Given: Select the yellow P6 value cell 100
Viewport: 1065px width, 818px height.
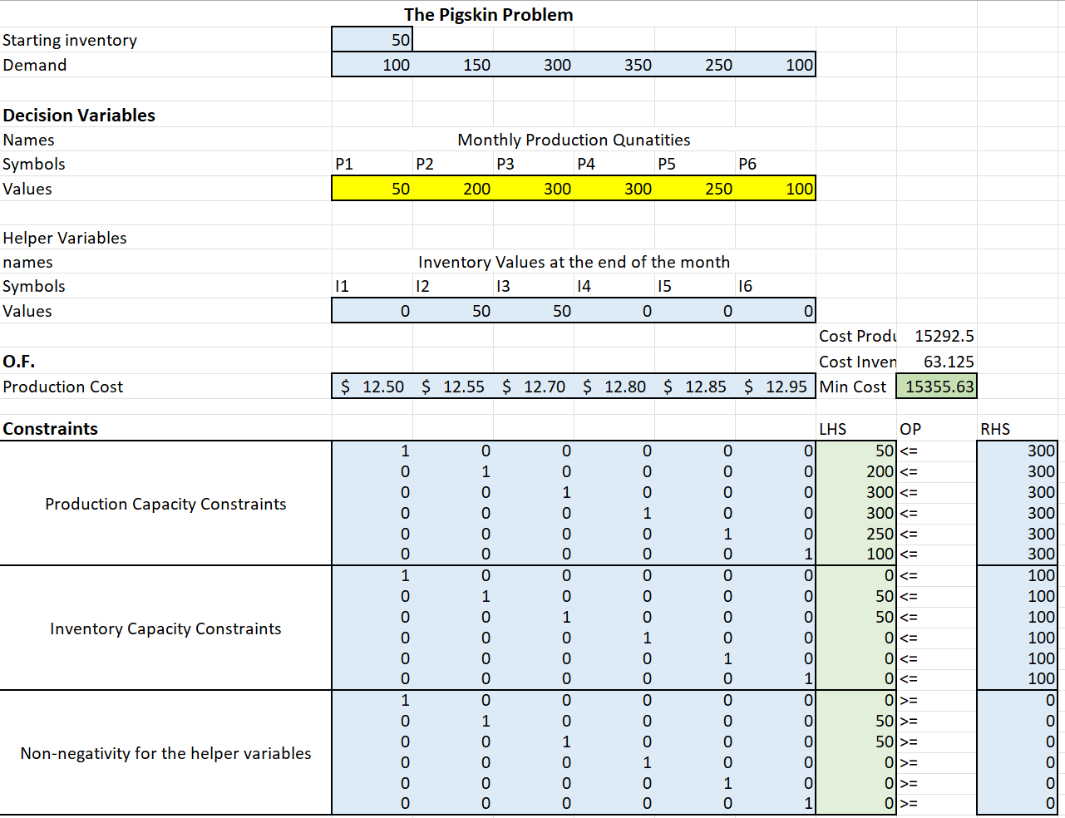Looking at the screenshot, I should coord(775,189).
